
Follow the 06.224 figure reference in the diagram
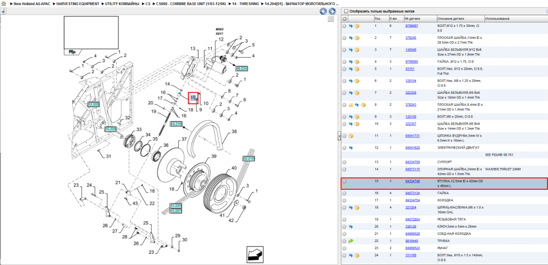(x=242, y=68)
